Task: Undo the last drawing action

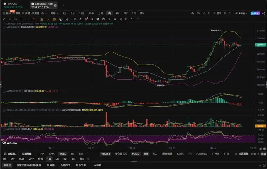Action: click(132, 19)
